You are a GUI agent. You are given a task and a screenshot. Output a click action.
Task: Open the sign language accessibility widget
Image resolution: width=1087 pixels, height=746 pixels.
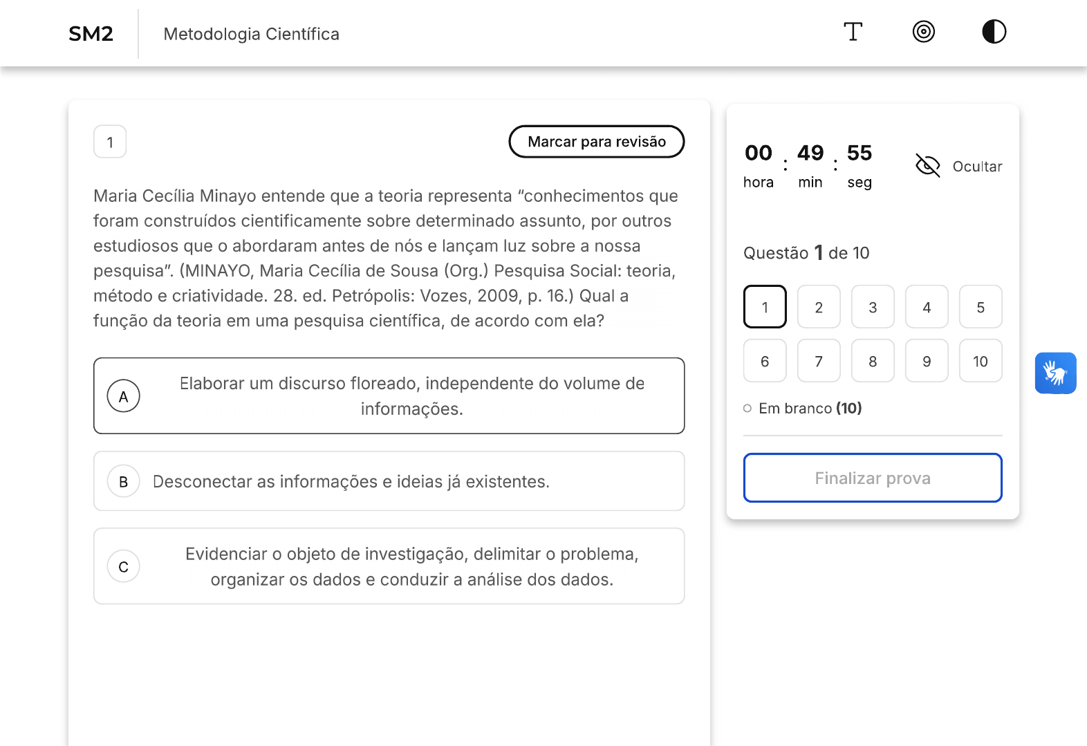point(1055,373)
